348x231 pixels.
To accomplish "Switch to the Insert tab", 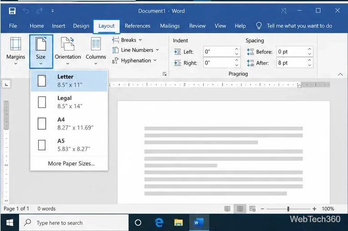I will pyautogui.click(x=59, y=26).
